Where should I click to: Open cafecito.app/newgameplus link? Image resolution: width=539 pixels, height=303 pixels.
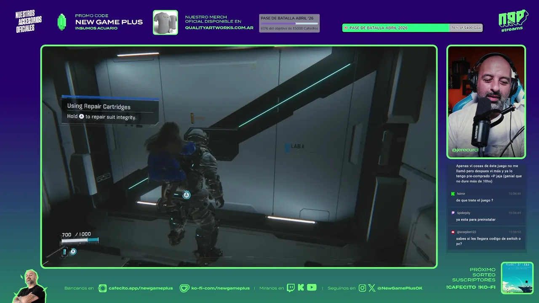pos(141,288)
